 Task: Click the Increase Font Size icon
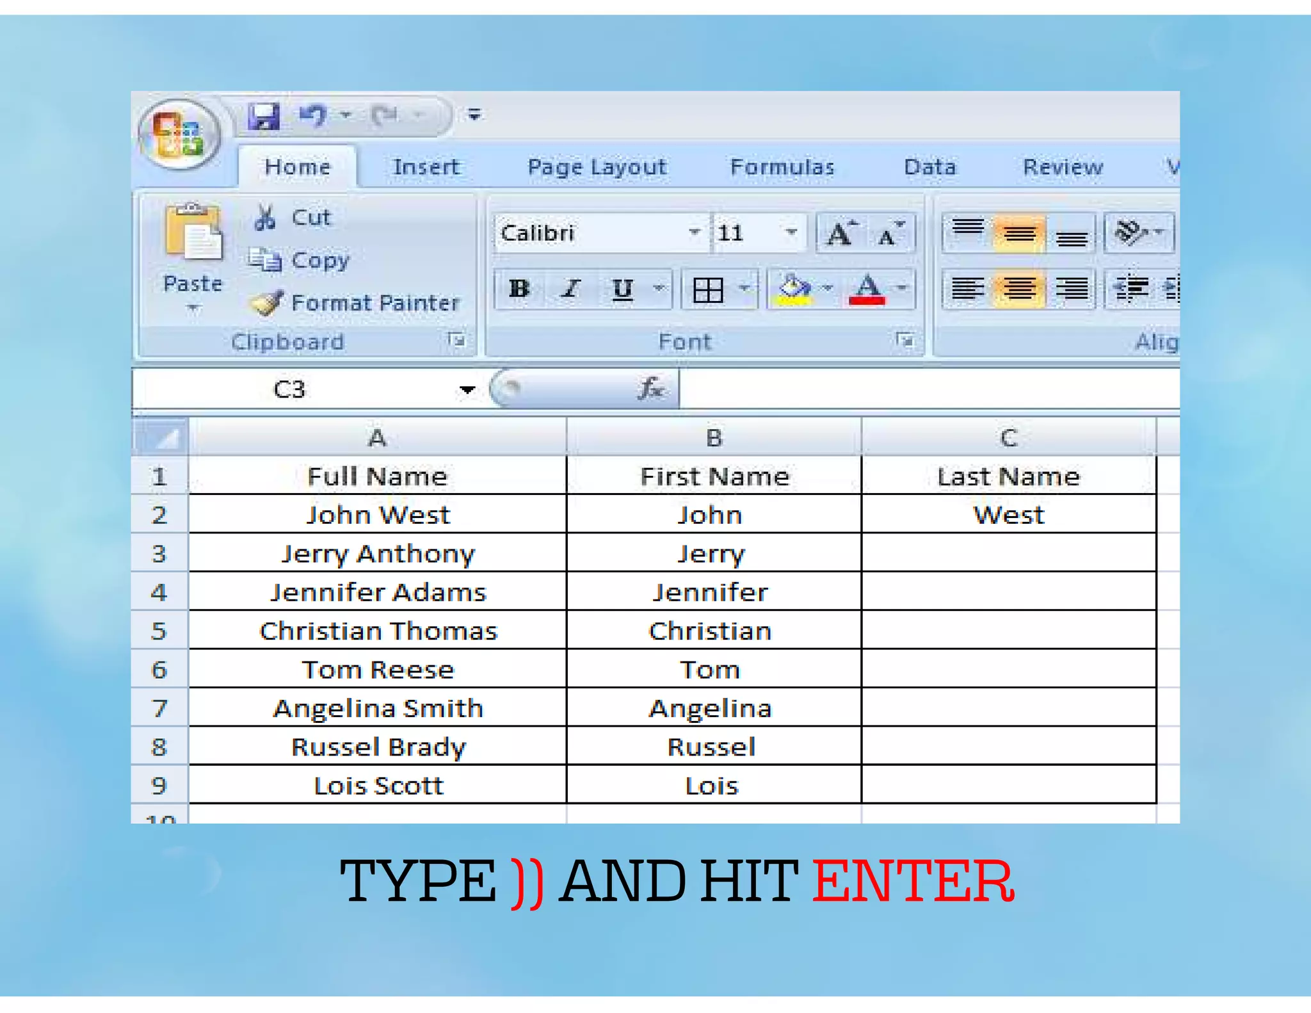(840, 233)
